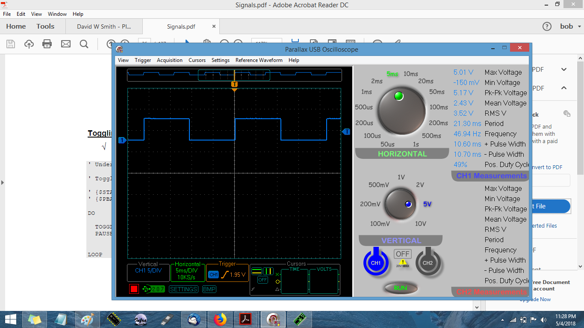The image size is (584, 328).
Task: Click BMP to capture a screenshot
Action: tap(209, 289)
